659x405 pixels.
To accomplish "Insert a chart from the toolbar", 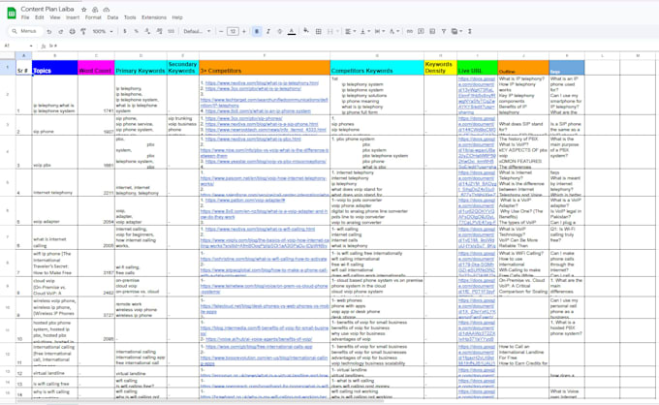I will point(432,32).
